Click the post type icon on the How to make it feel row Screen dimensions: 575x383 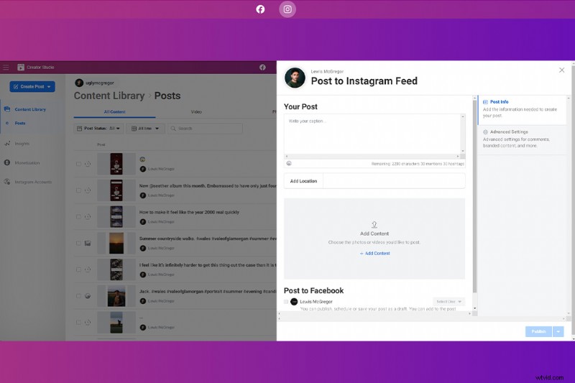click(x=88, y=216)
